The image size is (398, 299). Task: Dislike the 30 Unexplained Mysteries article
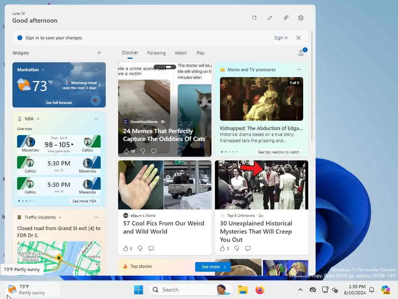tap(237, 248)
